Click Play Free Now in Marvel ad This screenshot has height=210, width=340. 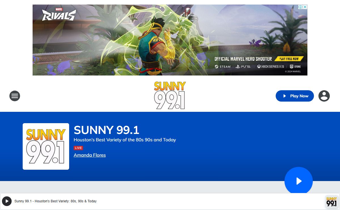[x=289, y=59]
